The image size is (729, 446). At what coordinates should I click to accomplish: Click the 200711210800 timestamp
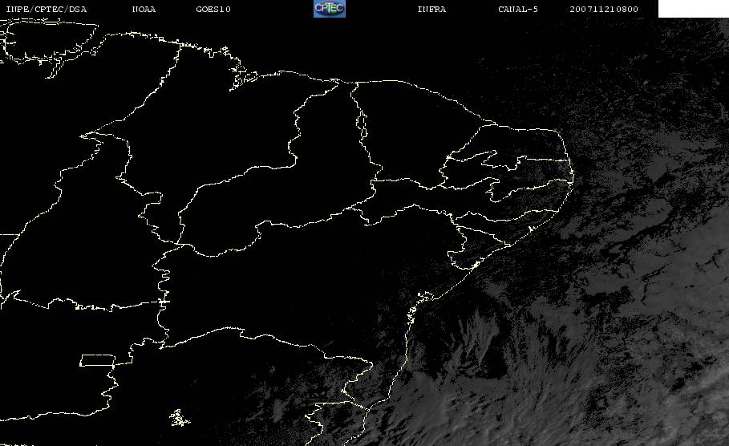[604, 10]
